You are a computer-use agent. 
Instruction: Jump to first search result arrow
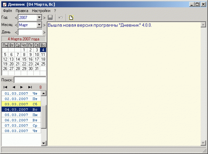pos(5,87)
